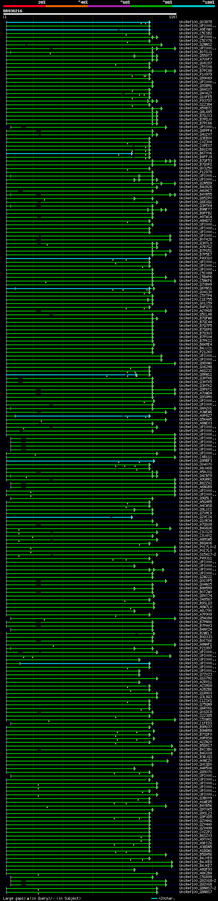Viewport: 218px width, 901px height.
Task: Select the UniRef100_A8QF93 label
Action: point(196,870)
